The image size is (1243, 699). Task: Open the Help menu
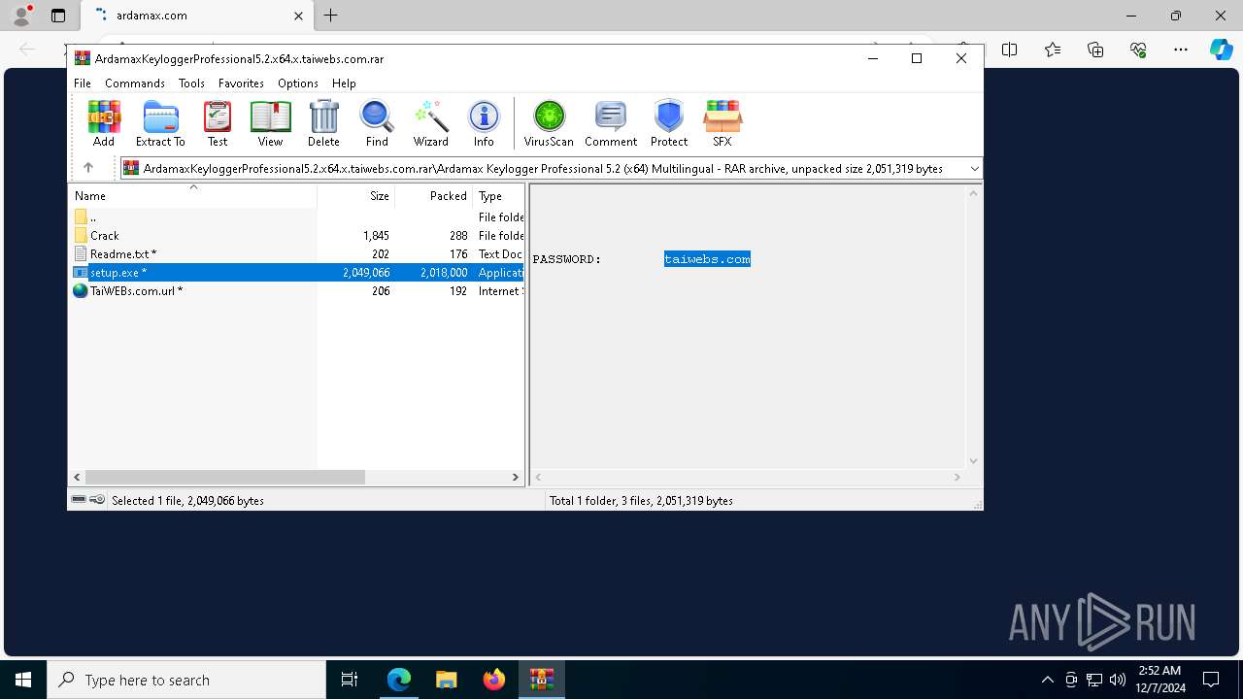344,83
